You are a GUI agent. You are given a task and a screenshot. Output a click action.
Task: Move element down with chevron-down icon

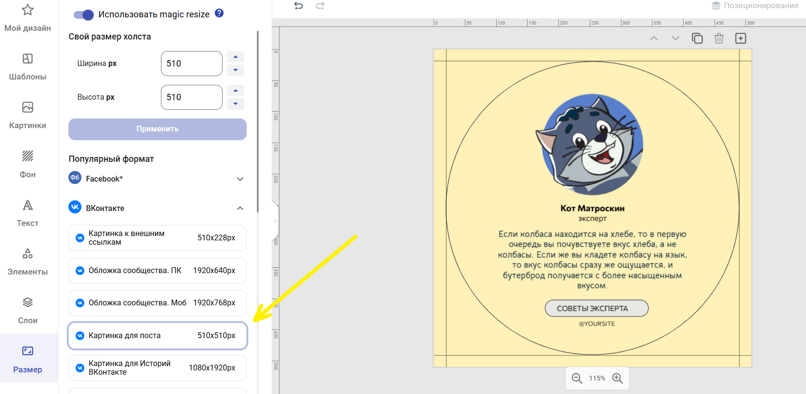(675, 39)
